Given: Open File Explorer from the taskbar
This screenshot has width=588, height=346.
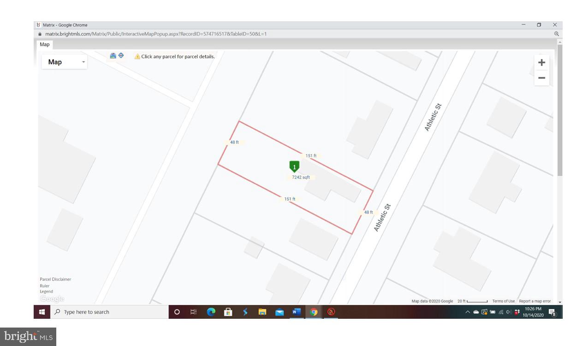Looking at the screenshot, I should click(x=262, y=312).
